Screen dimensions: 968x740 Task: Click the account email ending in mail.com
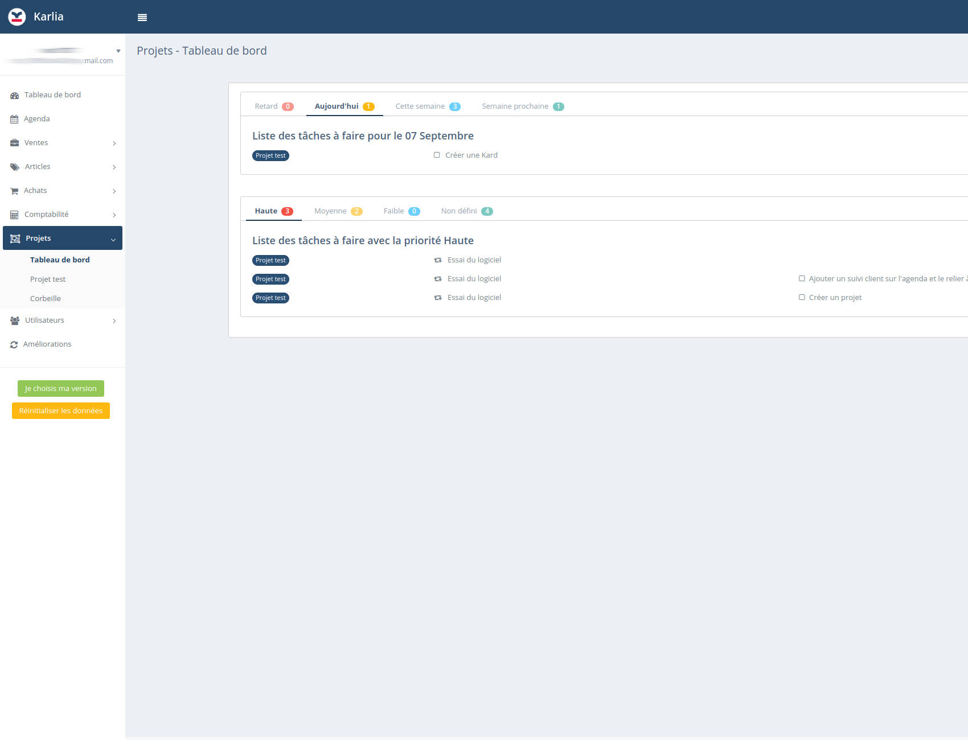click(x=59, y=60)
